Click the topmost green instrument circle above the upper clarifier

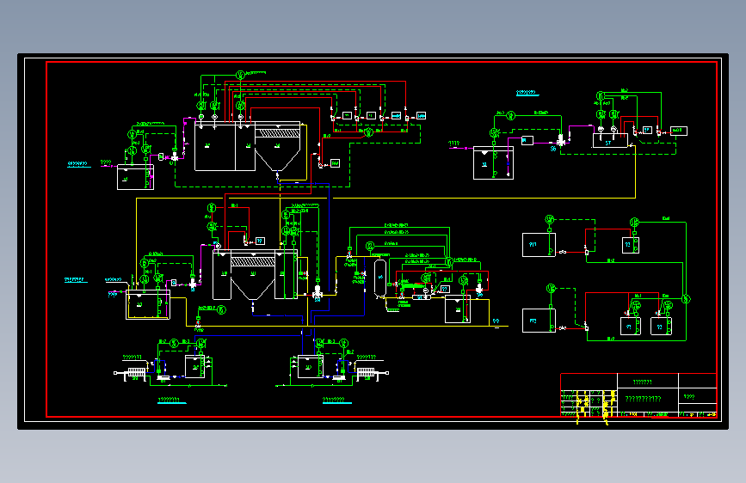pyautogui.click(x=241, y=75)
